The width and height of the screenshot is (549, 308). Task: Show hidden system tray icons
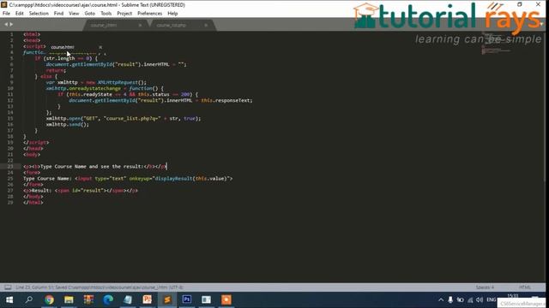441,299
